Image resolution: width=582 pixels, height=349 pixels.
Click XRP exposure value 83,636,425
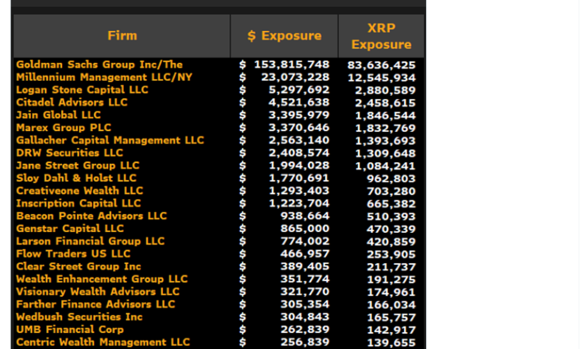382,65
